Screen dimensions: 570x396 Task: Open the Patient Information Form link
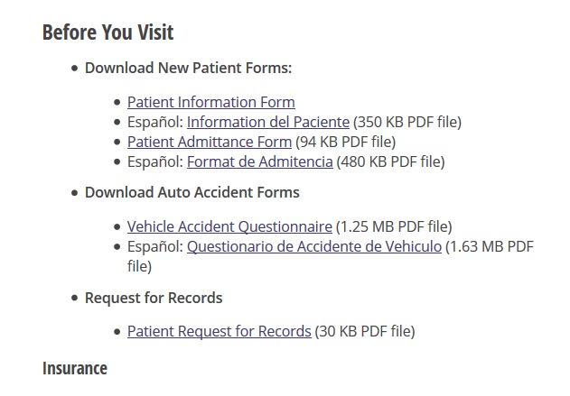click(x=210, y=102)
